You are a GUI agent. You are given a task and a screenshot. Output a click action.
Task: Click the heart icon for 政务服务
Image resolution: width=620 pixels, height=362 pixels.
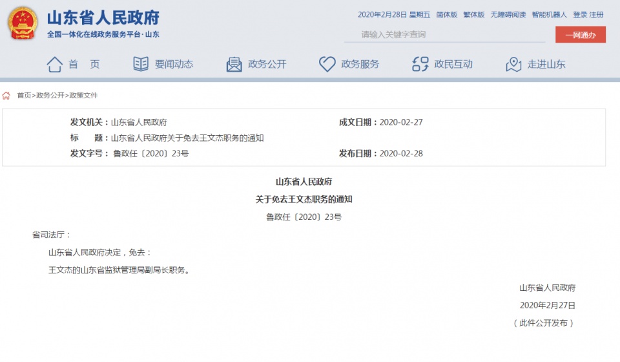click(x=327, y=64)
